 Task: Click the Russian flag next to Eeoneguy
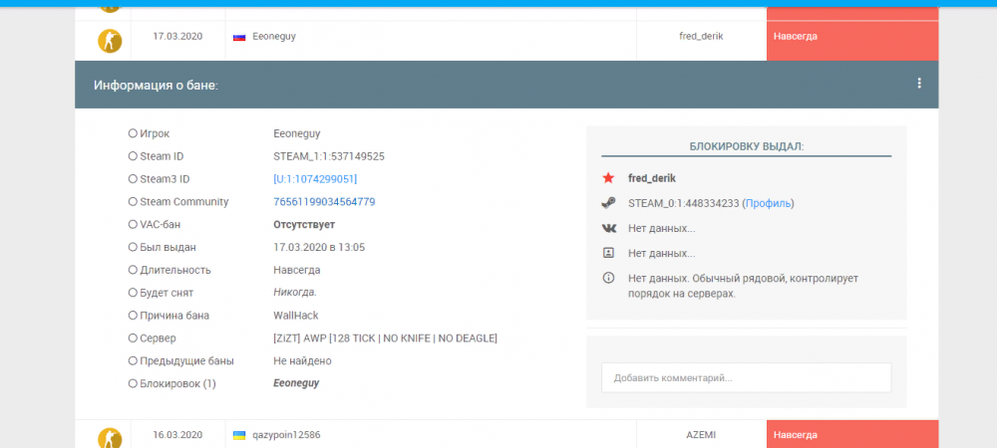[x=239, y=37]
